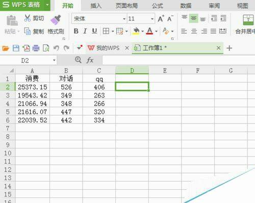Expand font color dropdown arrow
255x203 pixels.
click(156, 31)
